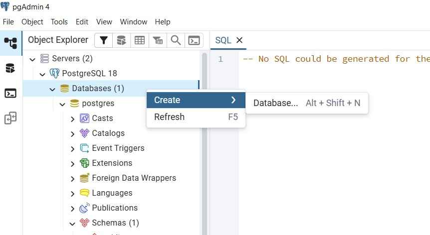Image resolution: width=430 pixels, height=235 pixels.
Task: Expand the Extensions node
Action: (x=72, y=164)
